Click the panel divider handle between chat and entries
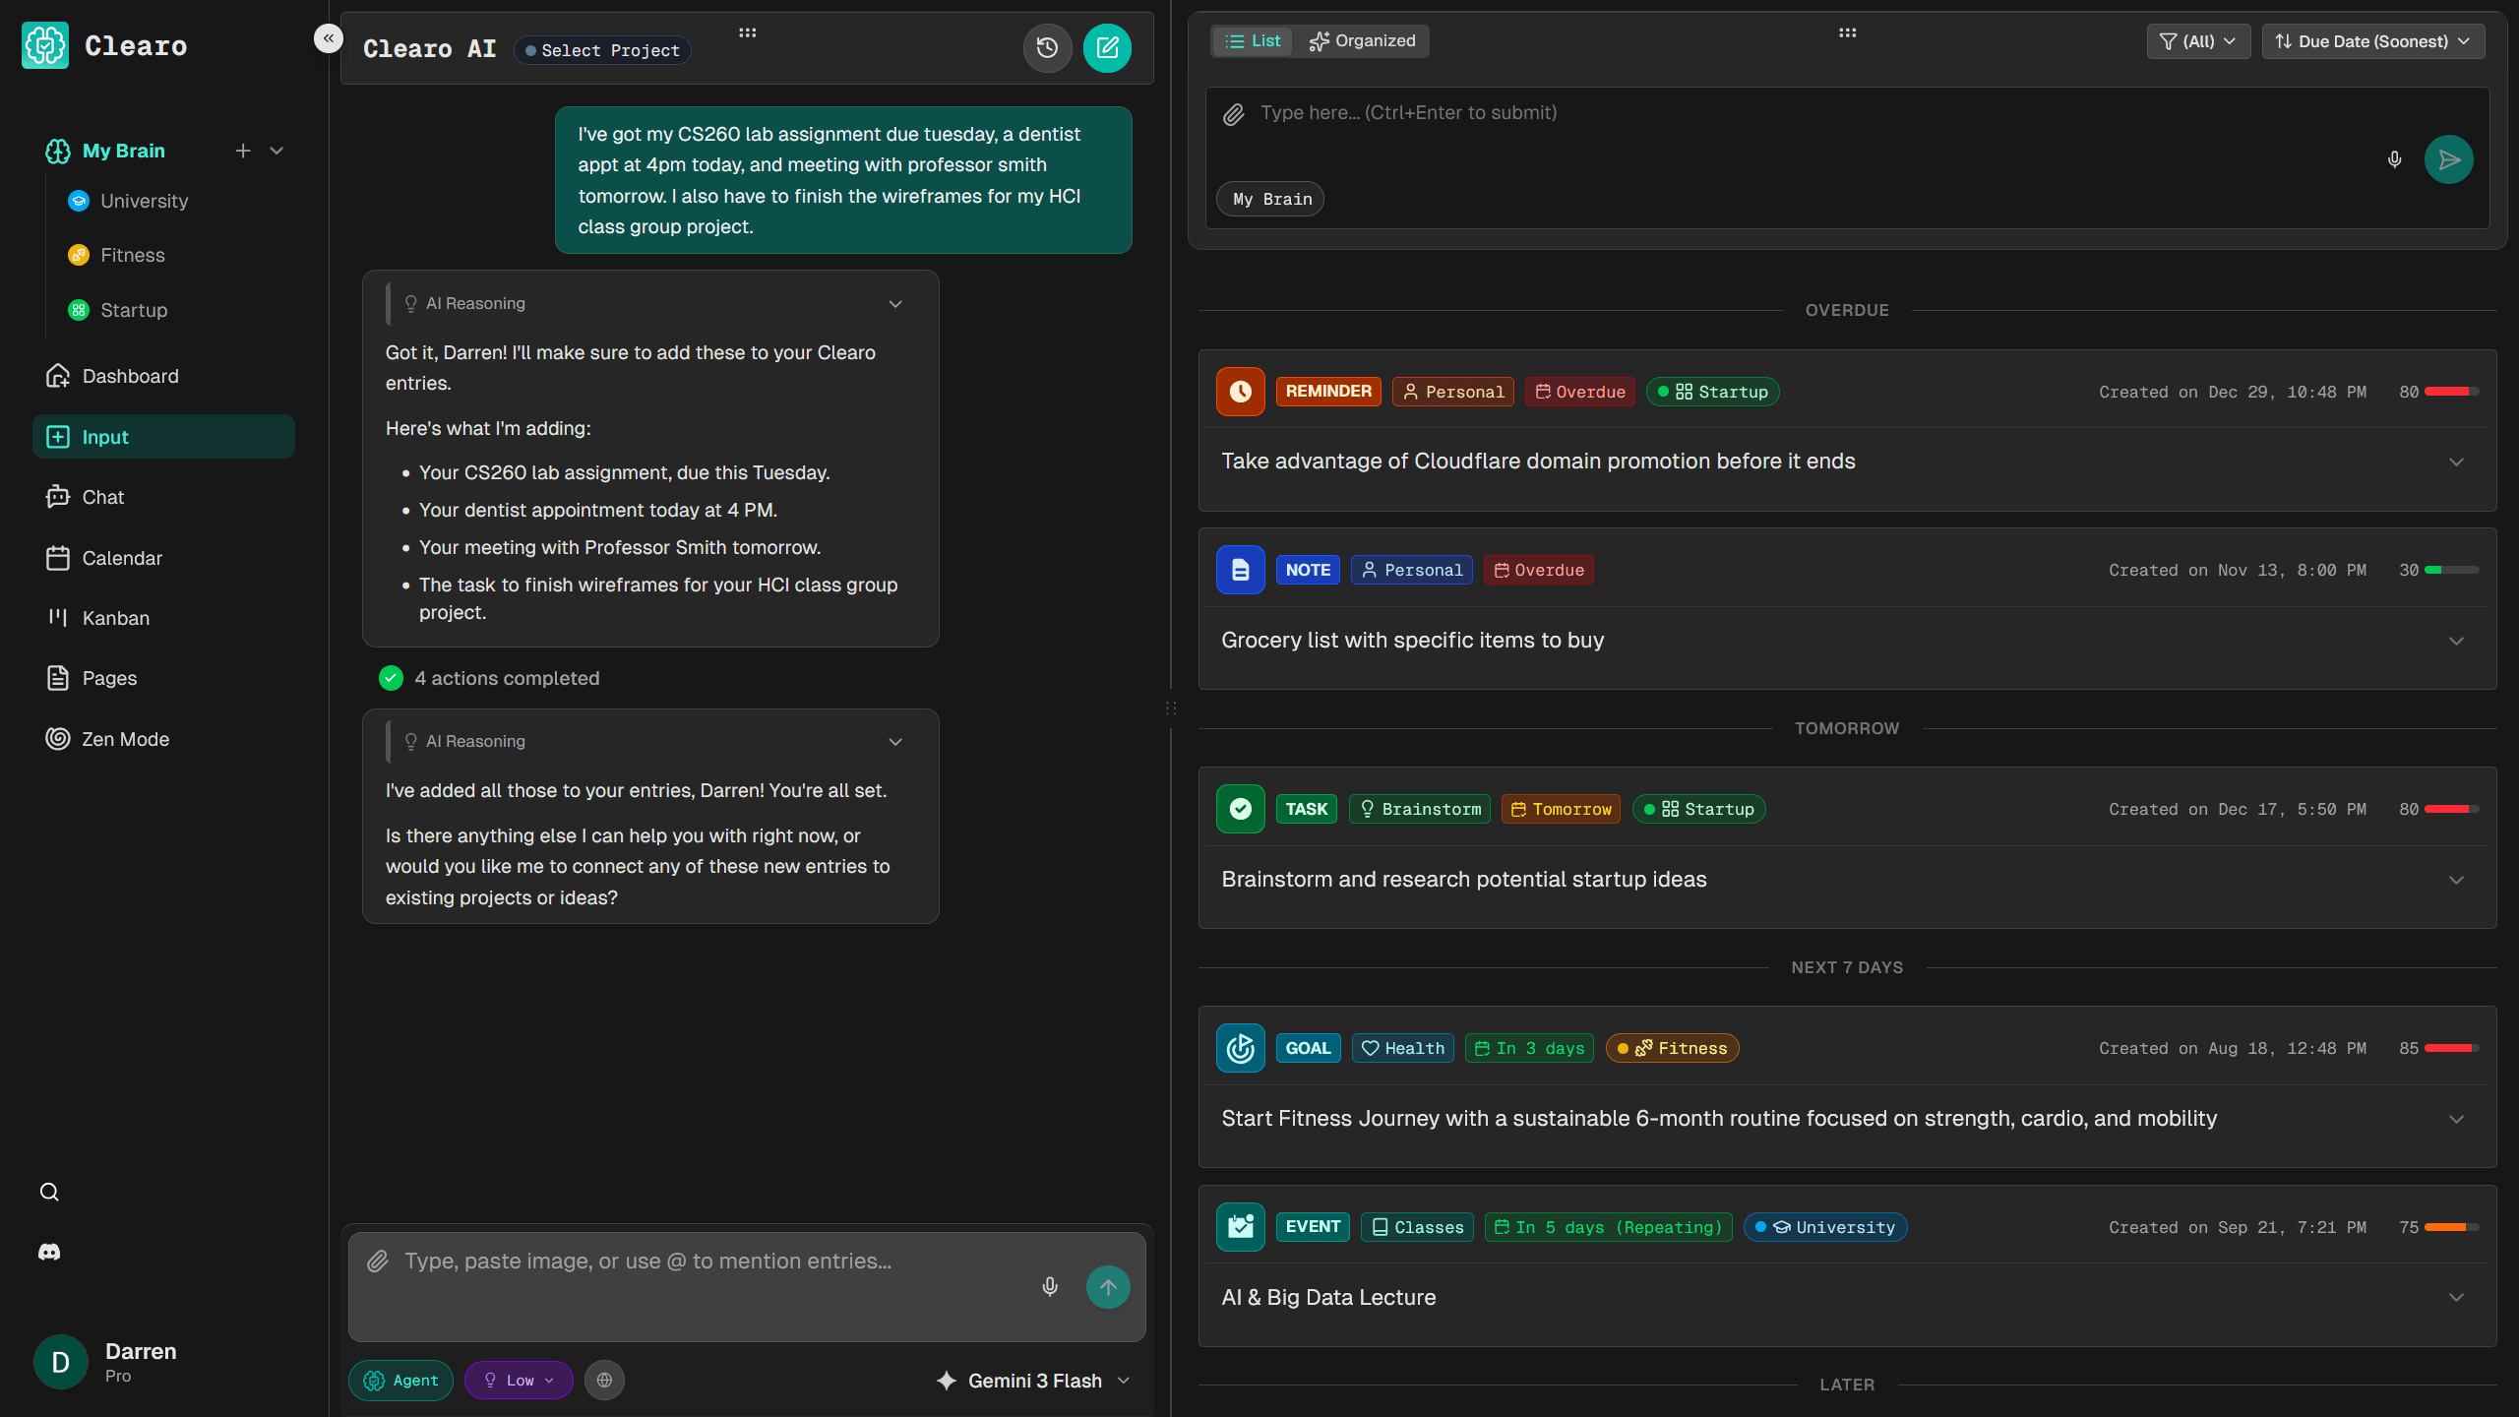 pos(1171,708)
